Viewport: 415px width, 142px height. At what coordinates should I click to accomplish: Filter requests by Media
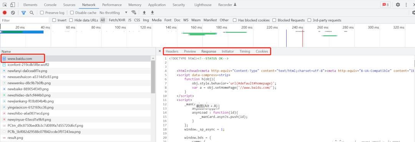click(x=157, y=20)
